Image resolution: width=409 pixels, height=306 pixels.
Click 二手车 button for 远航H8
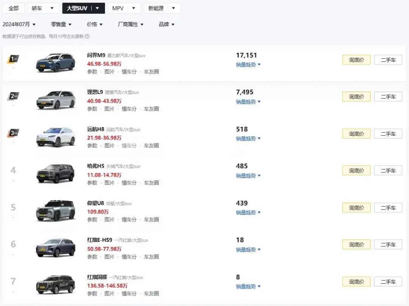click(x=388, y=134)
